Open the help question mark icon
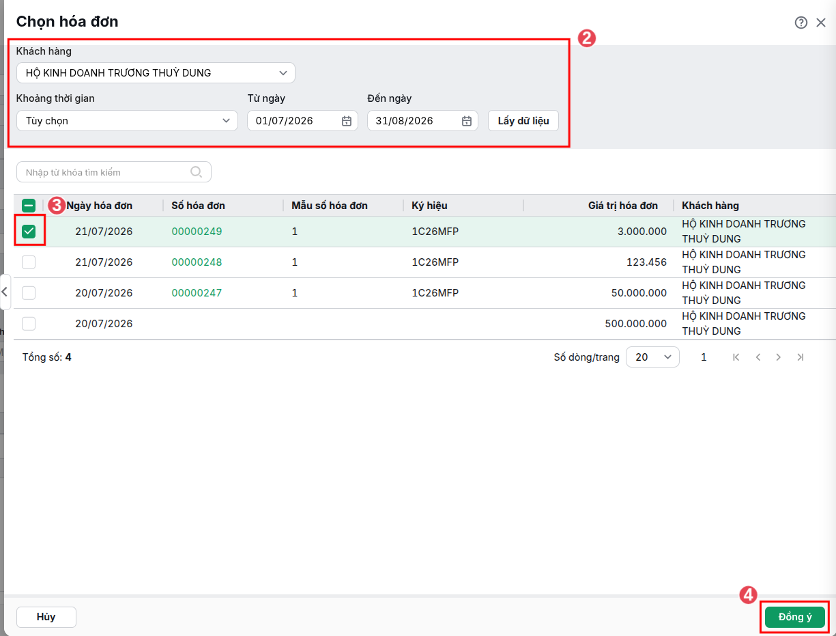This screenshot has width=836, height=636. (x=801, y=23)
